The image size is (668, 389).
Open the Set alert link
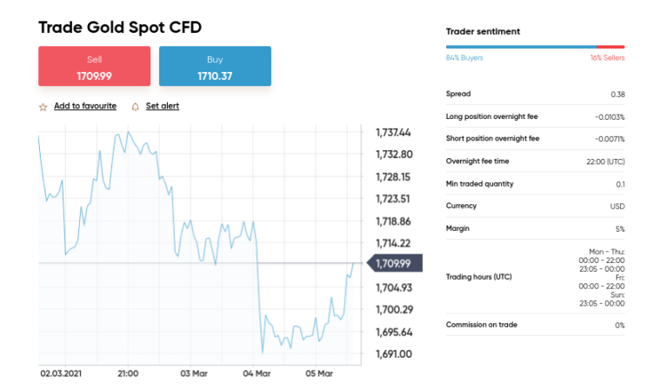(162, 106)
